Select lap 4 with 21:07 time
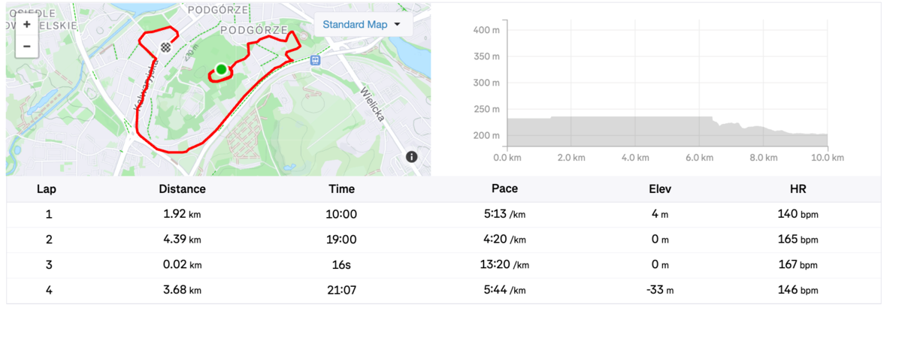 [341, 291]
